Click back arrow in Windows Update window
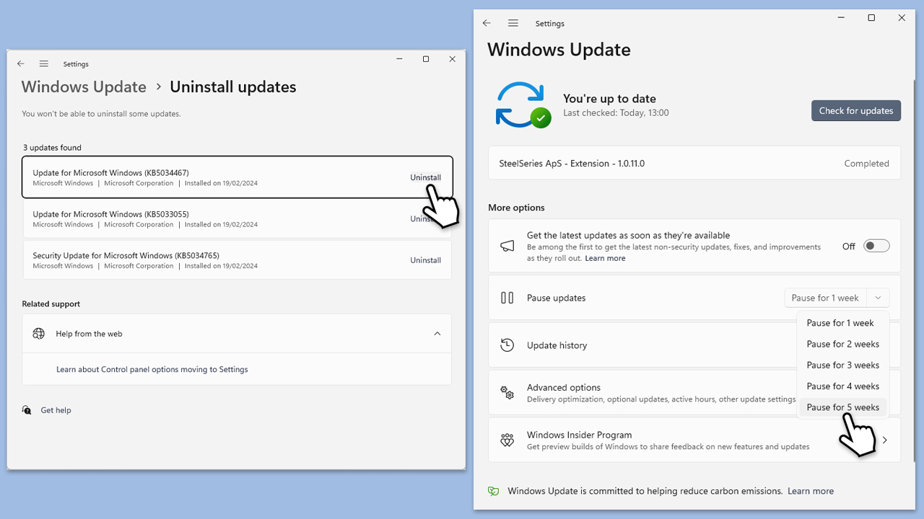Screen dimensions: 924x519 (487, 23)
